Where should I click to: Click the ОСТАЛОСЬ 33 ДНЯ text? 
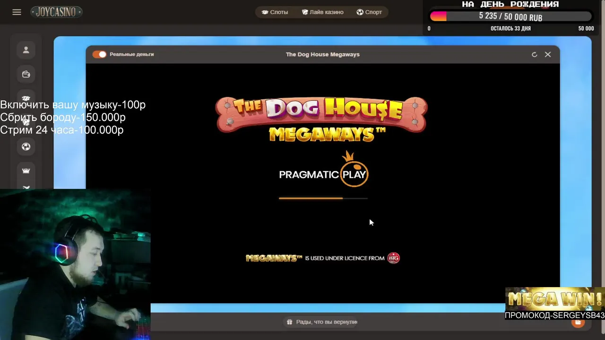(x=510, y=28)
